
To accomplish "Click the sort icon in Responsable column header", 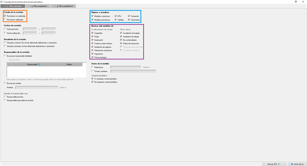I will tap(39, 64).
